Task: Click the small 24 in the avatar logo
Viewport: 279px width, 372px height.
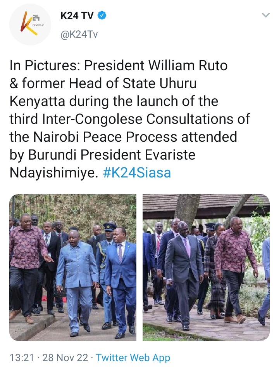Action: tap(36, 17)
